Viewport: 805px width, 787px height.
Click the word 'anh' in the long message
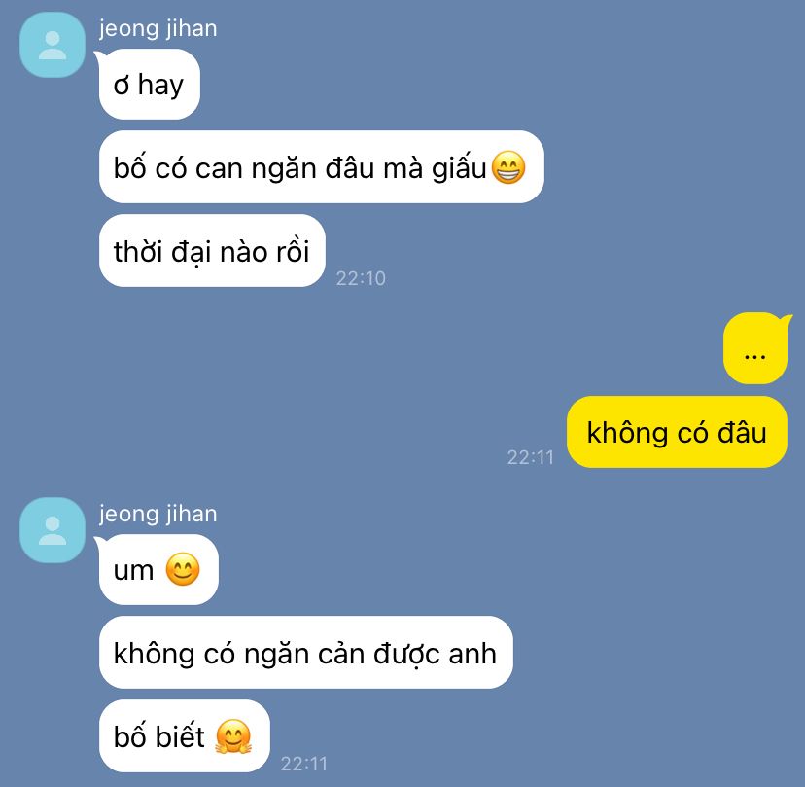pos(472,654)
